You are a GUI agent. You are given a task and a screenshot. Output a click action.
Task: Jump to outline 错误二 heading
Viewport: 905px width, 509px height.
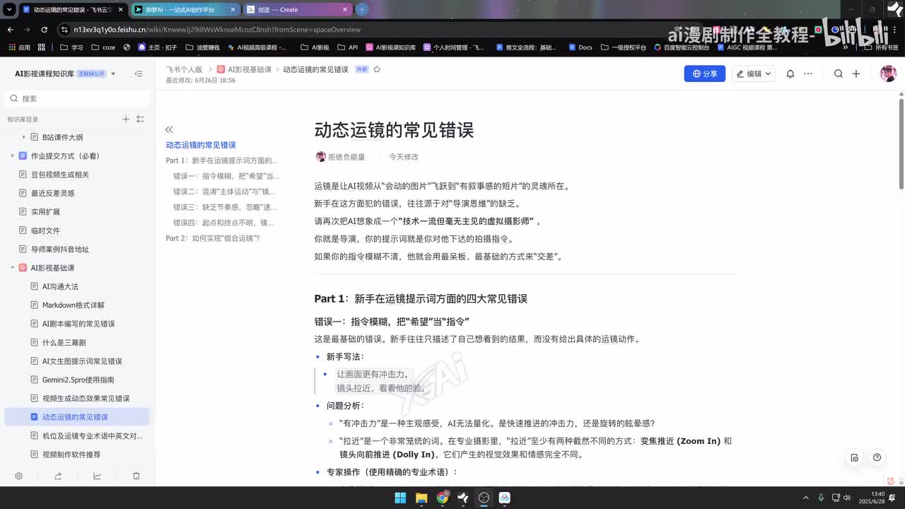(224, 192)
